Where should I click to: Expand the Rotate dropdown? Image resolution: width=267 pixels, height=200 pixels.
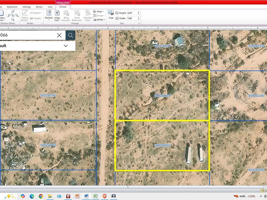100,20
